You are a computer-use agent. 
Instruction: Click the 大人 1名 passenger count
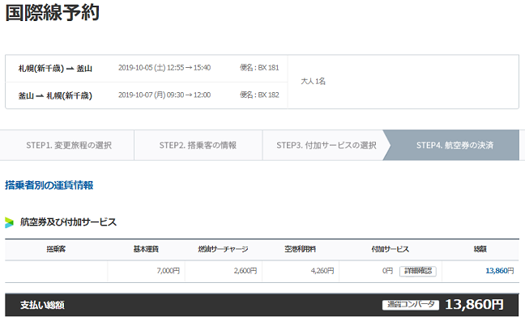[313, 81]
